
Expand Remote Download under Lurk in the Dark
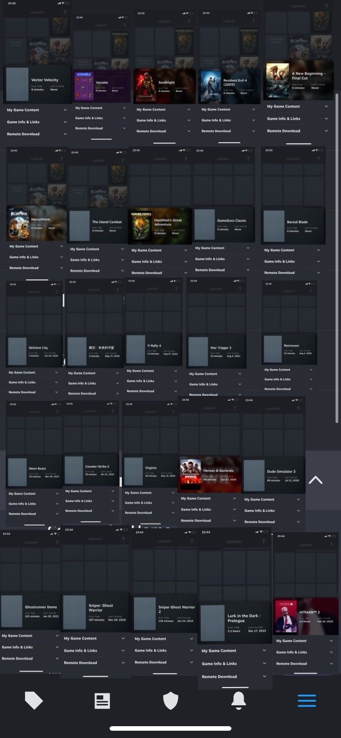[x=234, y=677]
